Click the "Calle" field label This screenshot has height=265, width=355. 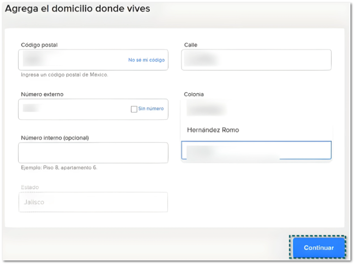click(x=191, y=45)
